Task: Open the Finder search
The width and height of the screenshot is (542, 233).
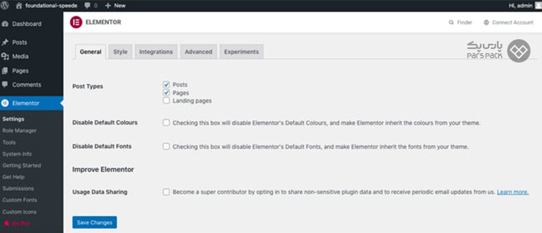Action: click(x=461, y=22)
